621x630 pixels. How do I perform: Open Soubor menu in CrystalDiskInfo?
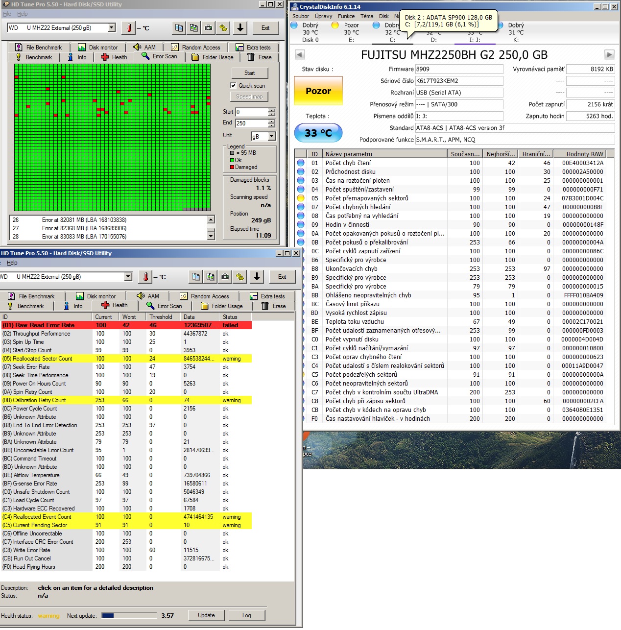tap(301, 16)
